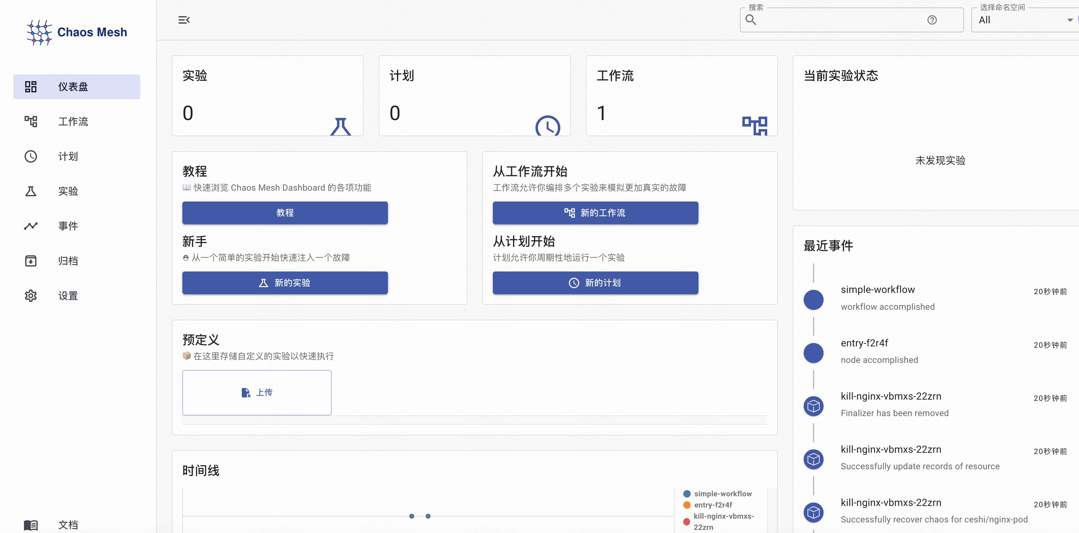Click the Chaos Mesh logo
Screen dimensions: 1079x533
coord(77,32)
